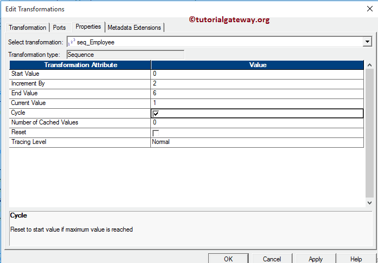
Task: Open the Ports tab
Action: click(59, 28)
